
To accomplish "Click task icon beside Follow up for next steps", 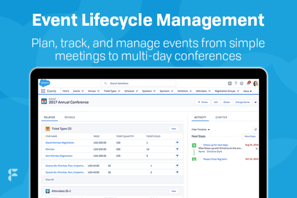I will pyautogui.click(x=194, y=145).
